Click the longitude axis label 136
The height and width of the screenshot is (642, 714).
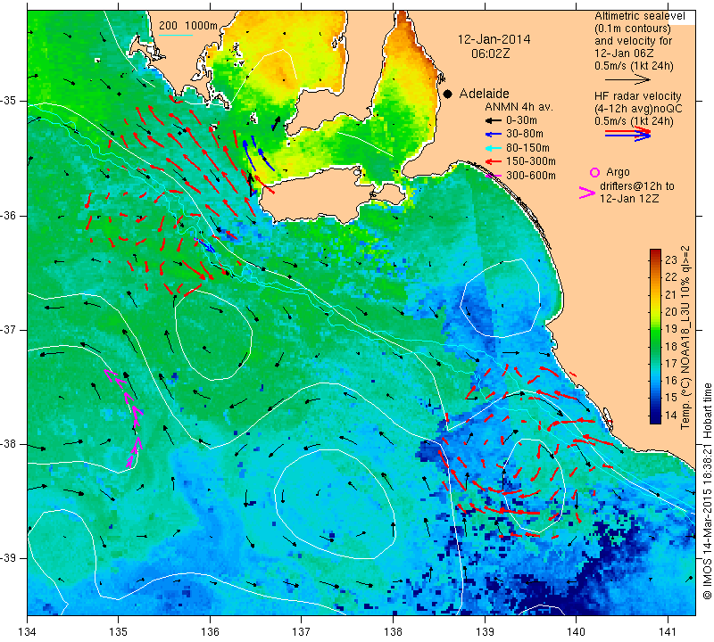211,631
